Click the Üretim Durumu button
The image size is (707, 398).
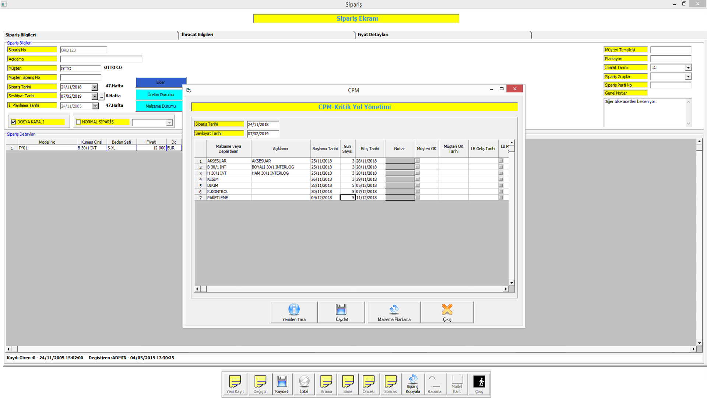pos(161,95)
